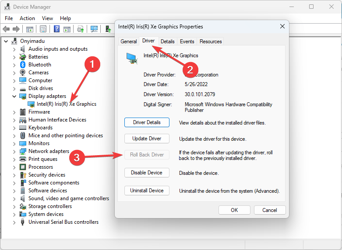Expand the Monitors chevron
Viewport: 342px width, 250px height.
(x=14, y=144)
